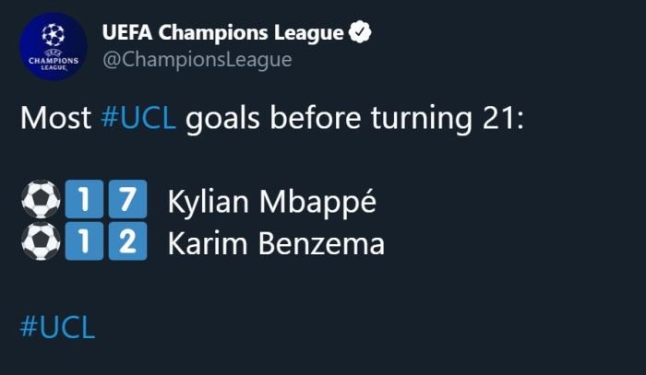Click the name Karim Benzema

click(276, 243)
